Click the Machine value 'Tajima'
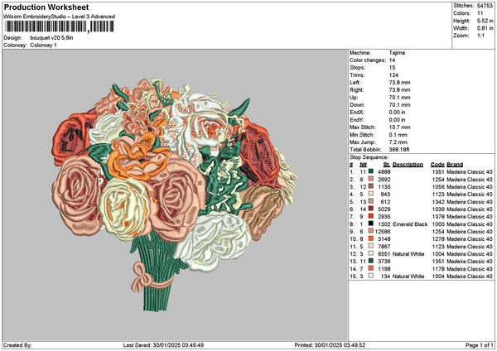 click(x=397, y=53)
